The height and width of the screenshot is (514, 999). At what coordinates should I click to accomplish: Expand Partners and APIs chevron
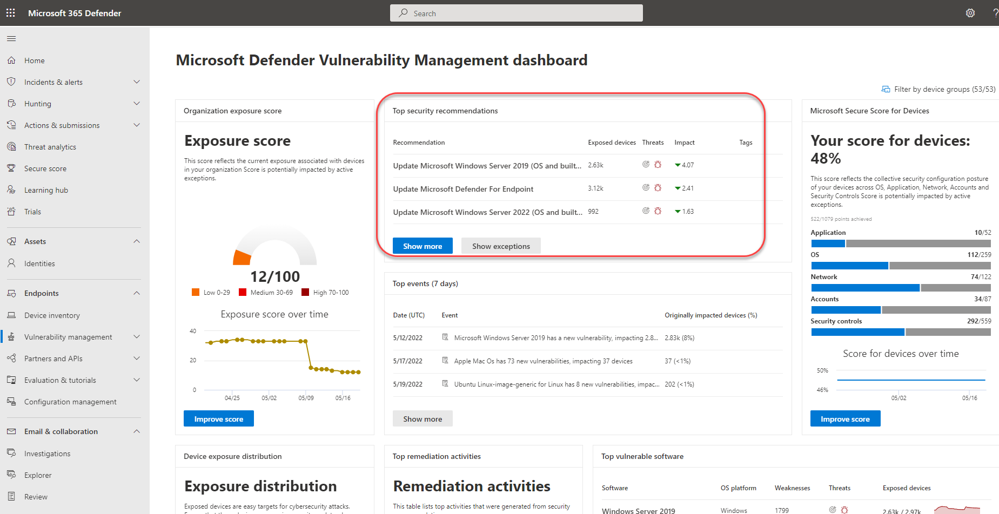click(137, 358)
